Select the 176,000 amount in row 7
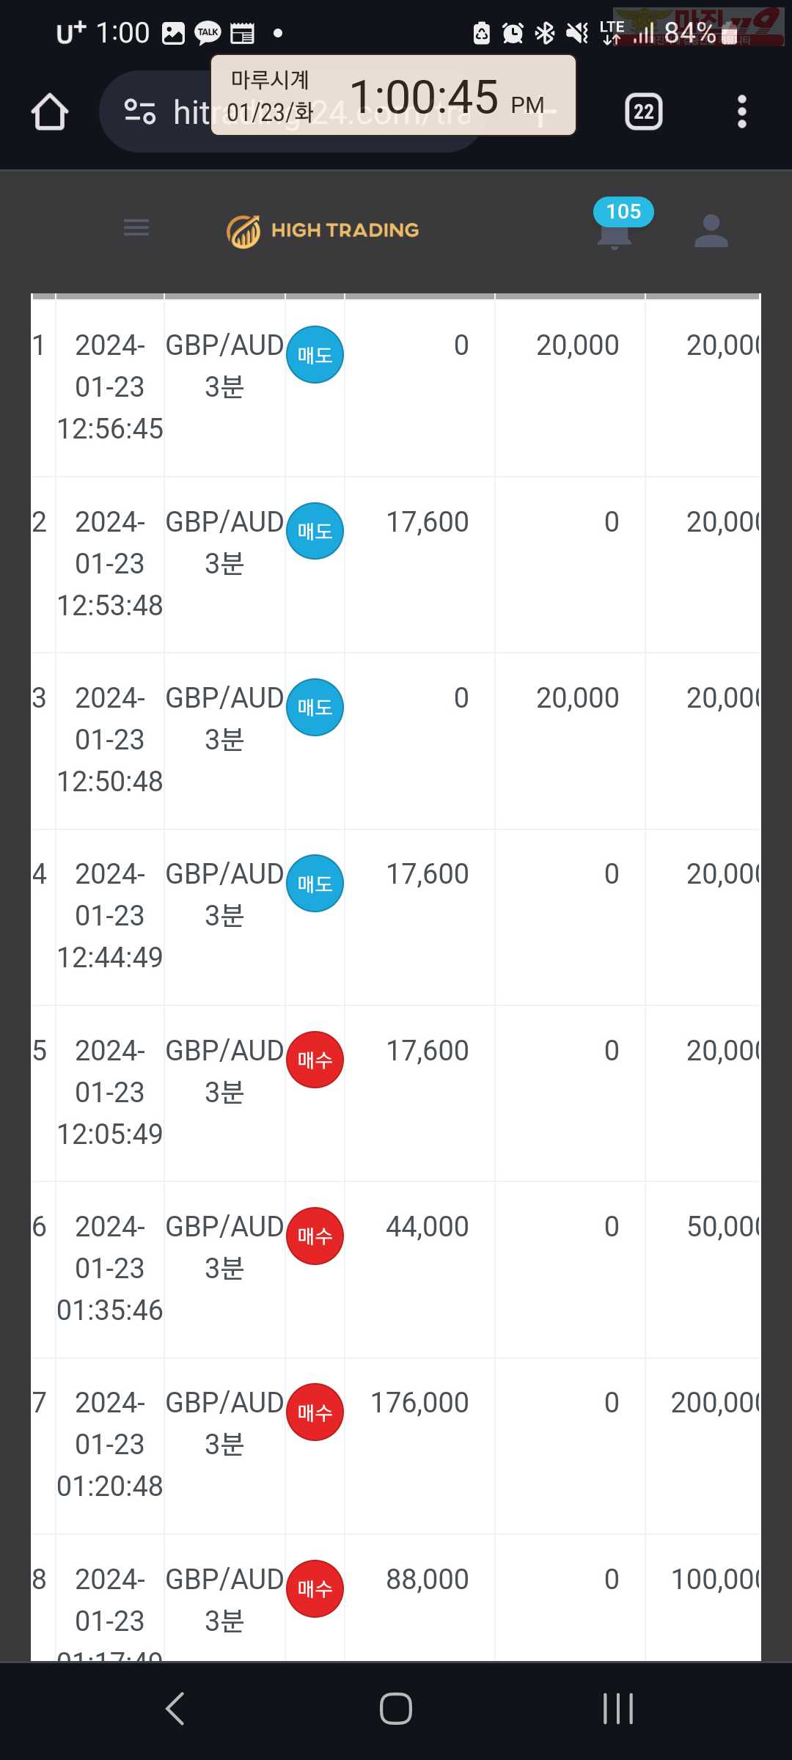This screenshot has height=1760, width=792. [419, 1402]
